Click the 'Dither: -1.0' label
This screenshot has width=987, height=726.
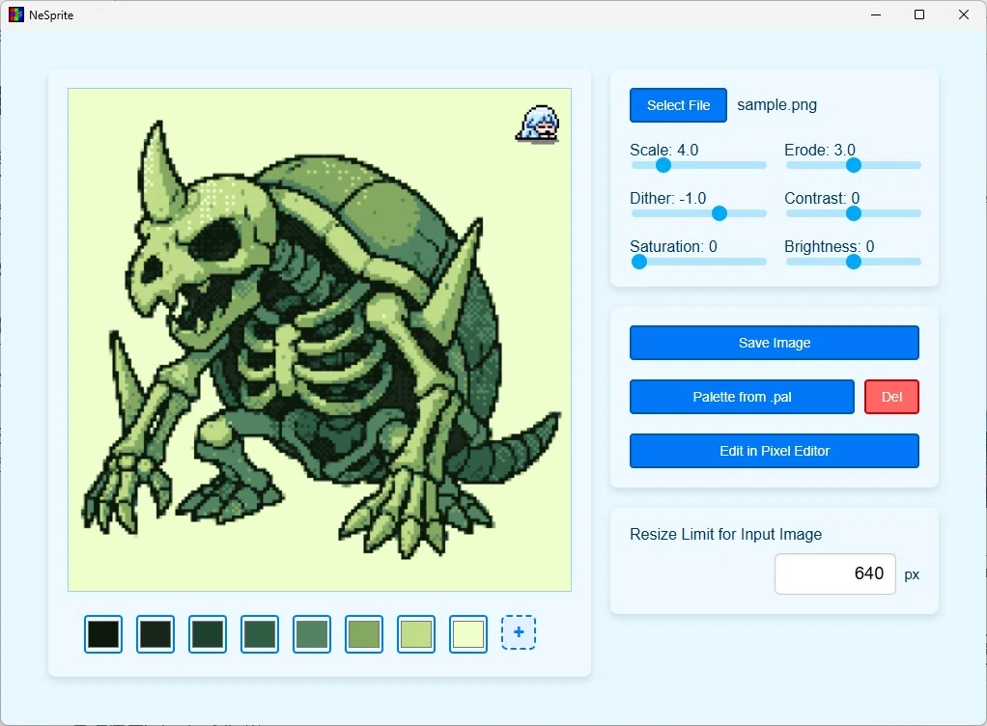tap(668, 198)
